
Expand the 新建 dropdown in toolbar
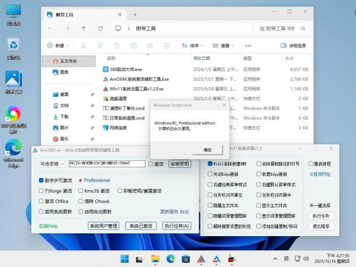[59, 46]
